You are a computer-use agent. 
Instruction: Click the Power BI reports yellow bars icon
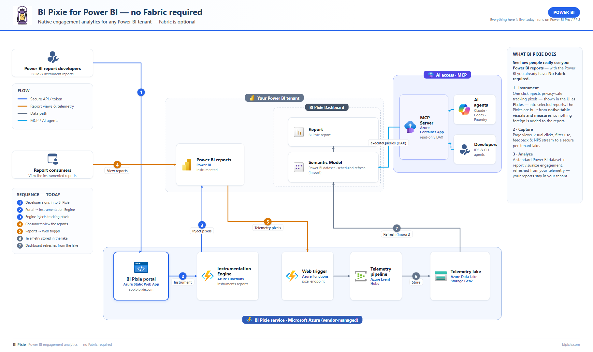click(x=187, y=165)
